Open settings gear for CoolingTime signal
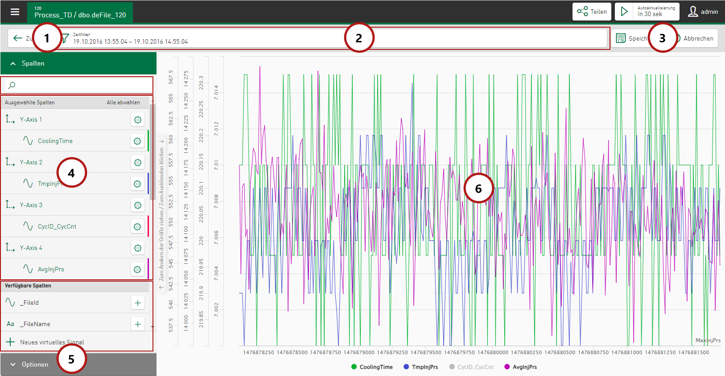 [x=138, y=141]
